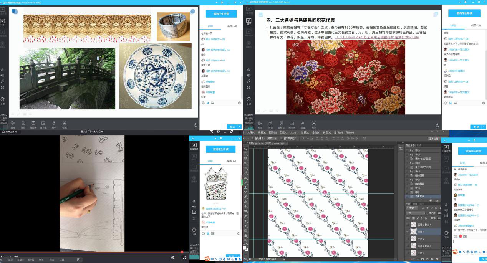This screenshot has height=263, width=487.
Task: Toggle visibility of layer 图层 4
Action: 407,232
